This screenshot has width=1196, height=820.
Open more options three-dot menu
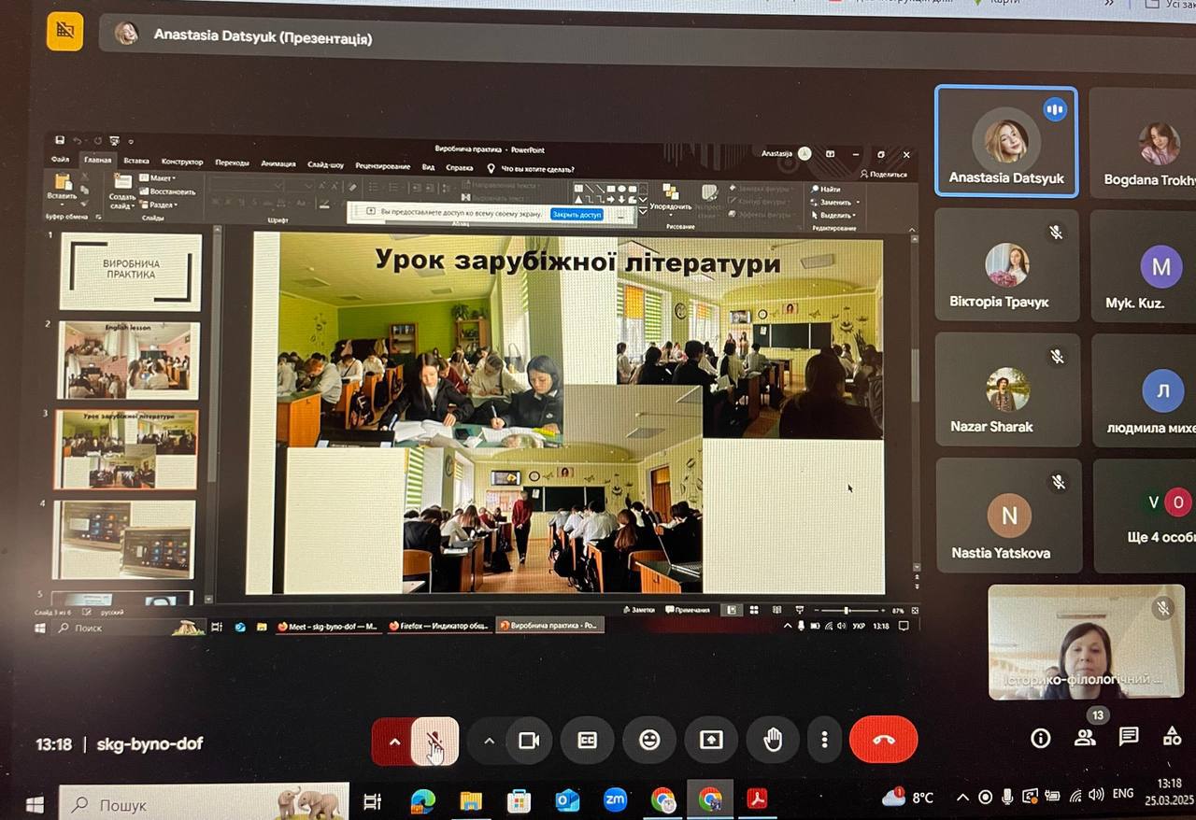tap(824, 741)
